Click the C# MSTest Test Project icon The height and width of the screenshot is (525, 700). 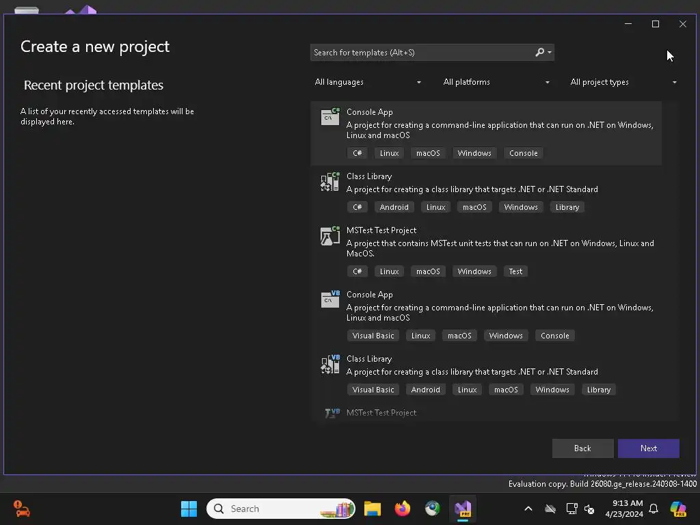coord(330,235)
